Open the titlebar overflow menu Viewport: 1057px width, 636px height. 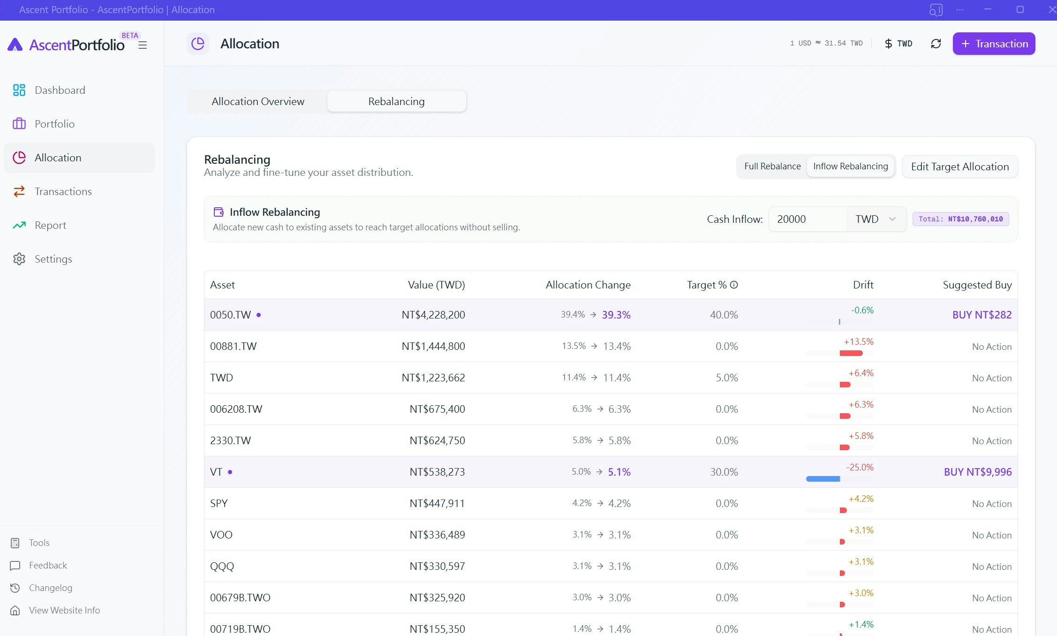pyautogui.click(x=959, y=9)
